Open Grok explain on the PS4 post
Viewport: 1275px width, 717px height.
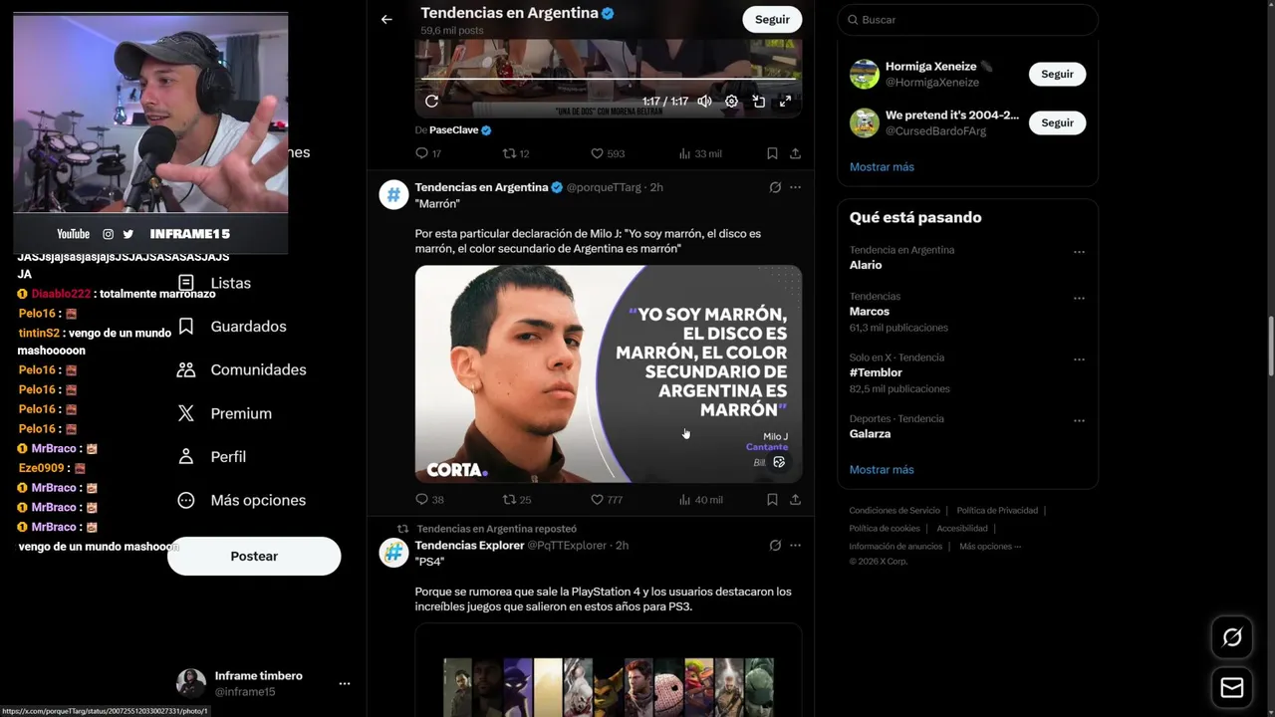pos(775,545)
